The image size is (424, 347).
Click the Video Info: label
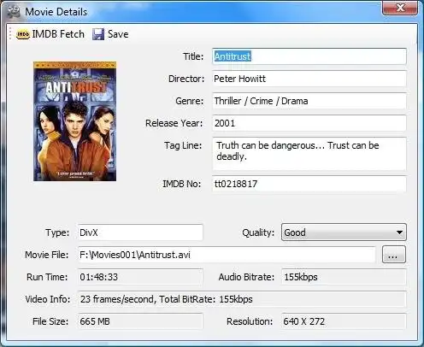point(48,299)
